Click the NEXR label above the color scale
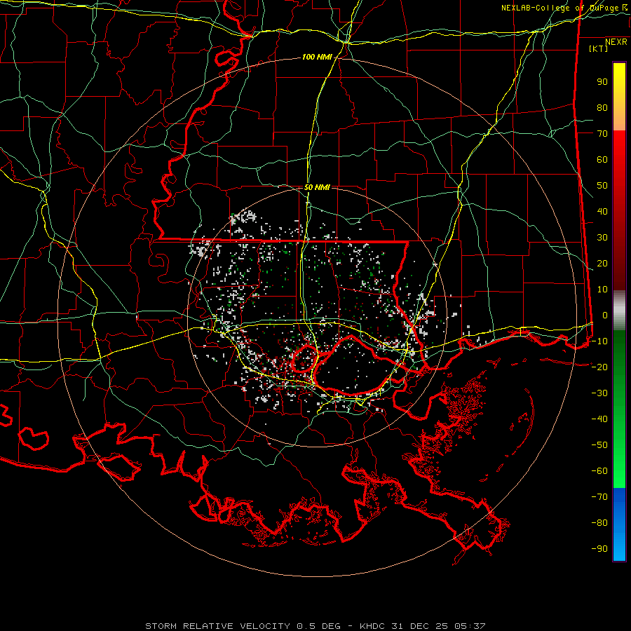This screenshot has width=631, height=631. click(x=616, y=42)
